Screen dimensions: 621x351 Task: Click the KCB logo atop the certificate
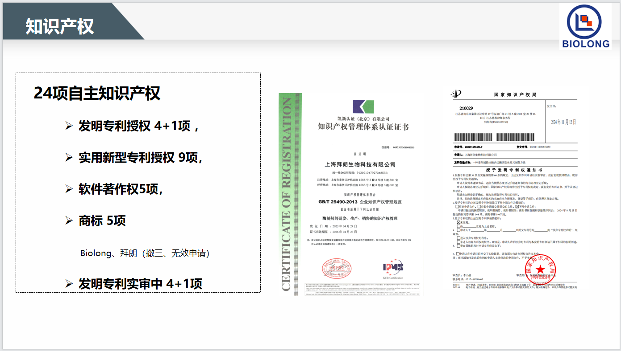click(363, 106)
